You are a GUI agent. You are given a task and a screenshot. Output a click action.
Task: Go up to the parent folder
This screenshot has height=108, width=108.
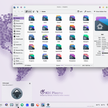tap(22, 12)
